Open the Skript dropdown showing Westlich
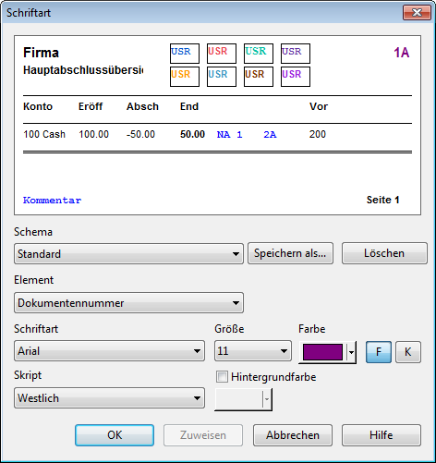 tap(109, 398)
